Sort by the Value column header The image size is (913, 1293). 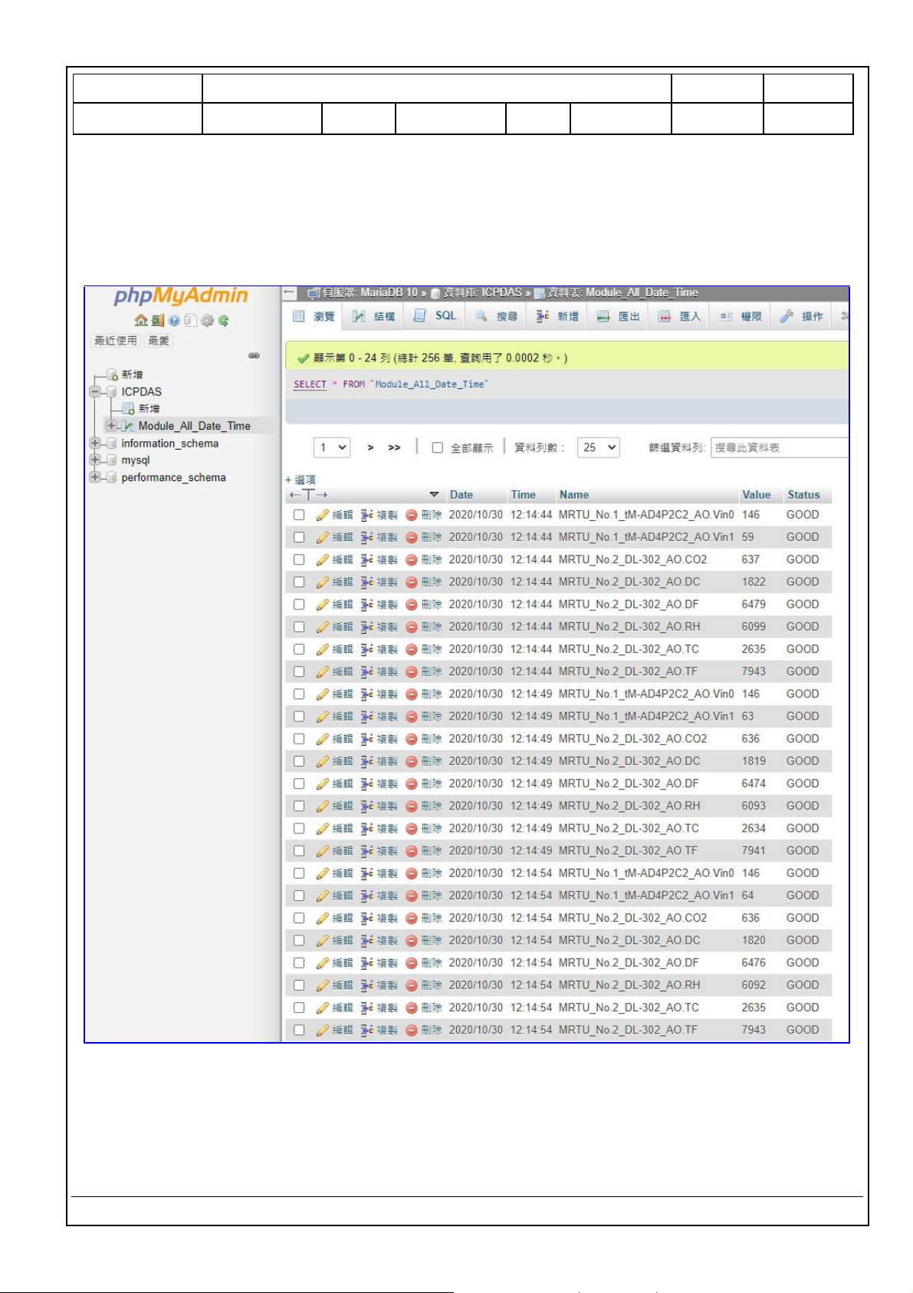[757, 495]
